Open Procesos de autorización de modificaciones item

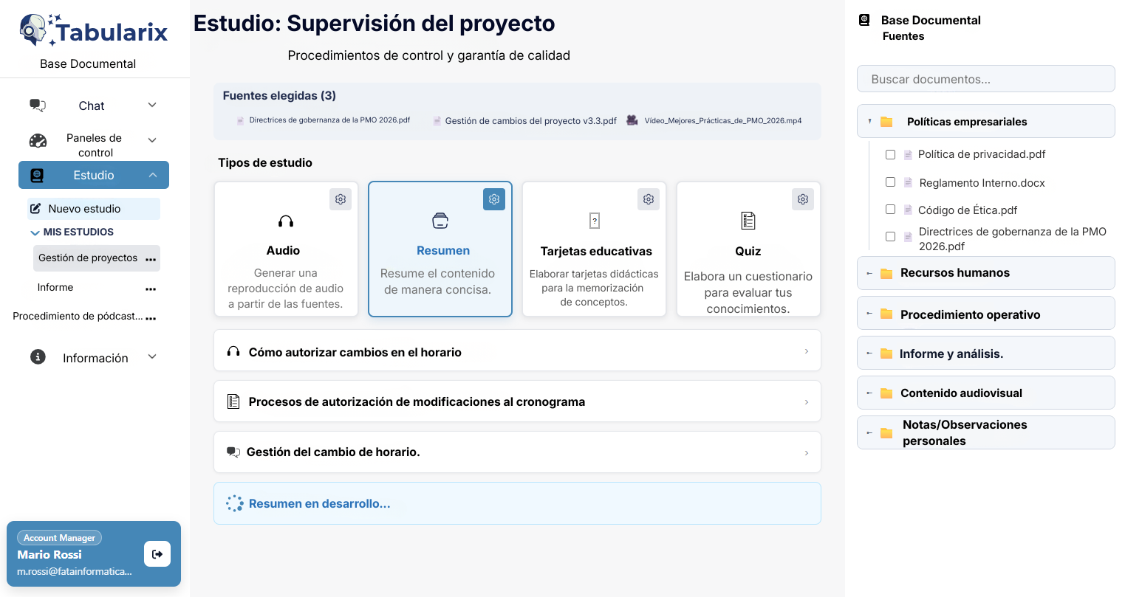[516, 401]
